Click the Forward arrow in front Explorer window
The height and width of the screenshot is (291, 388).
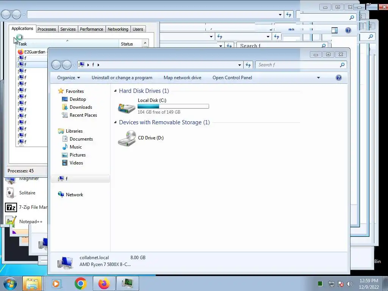point(67,65)
